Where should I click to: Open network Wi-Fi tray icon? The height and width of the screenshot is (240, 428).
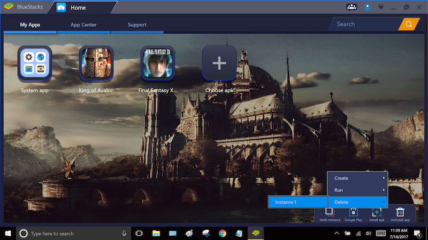coord(358,233)
